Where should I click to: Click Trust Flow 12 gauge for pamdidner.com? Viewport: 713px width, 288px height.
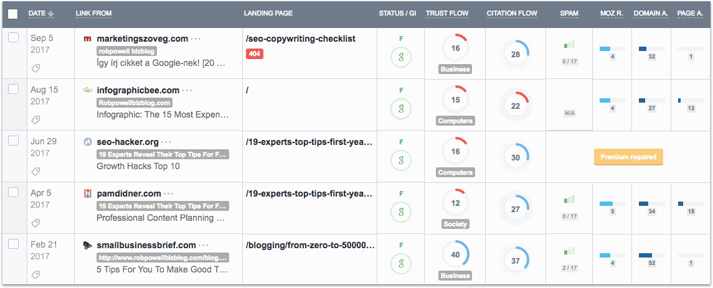[x=455, y=203]
